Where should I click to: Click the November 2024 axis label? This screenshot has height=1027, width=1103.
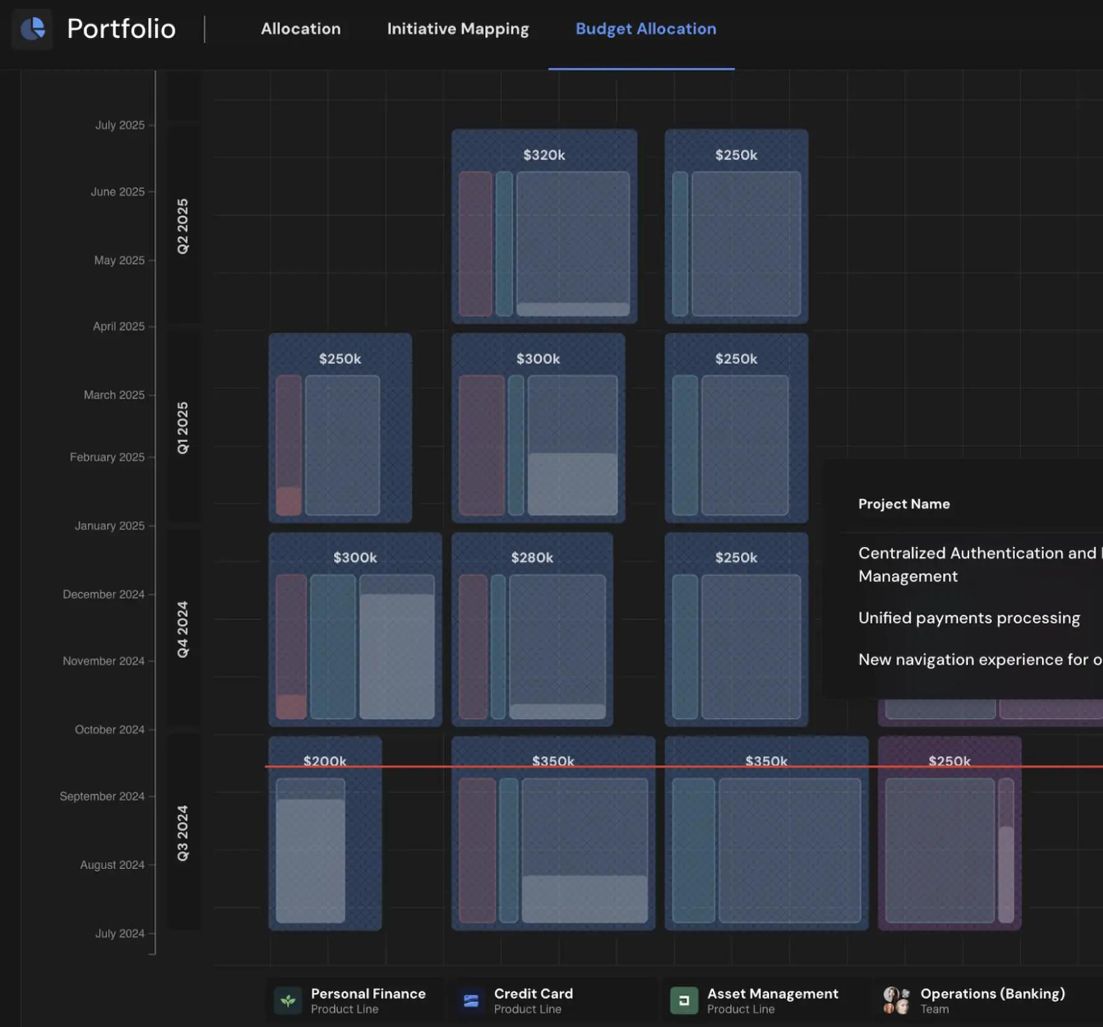click(103, 660)
